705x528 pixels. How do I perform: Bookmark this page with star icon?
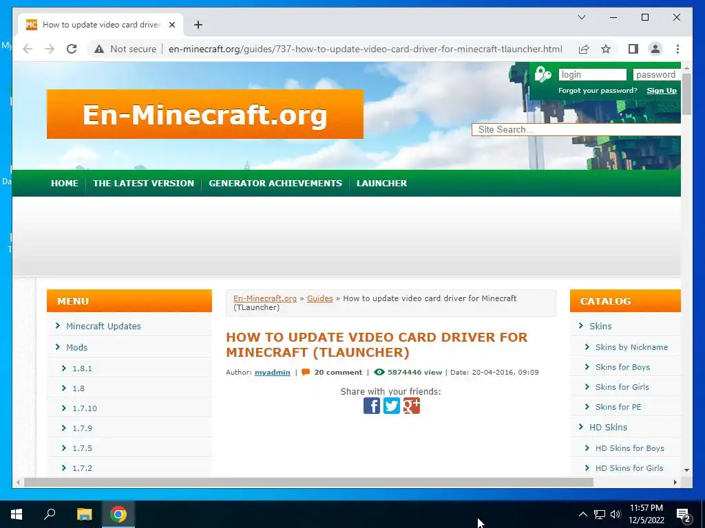point(606,49)
